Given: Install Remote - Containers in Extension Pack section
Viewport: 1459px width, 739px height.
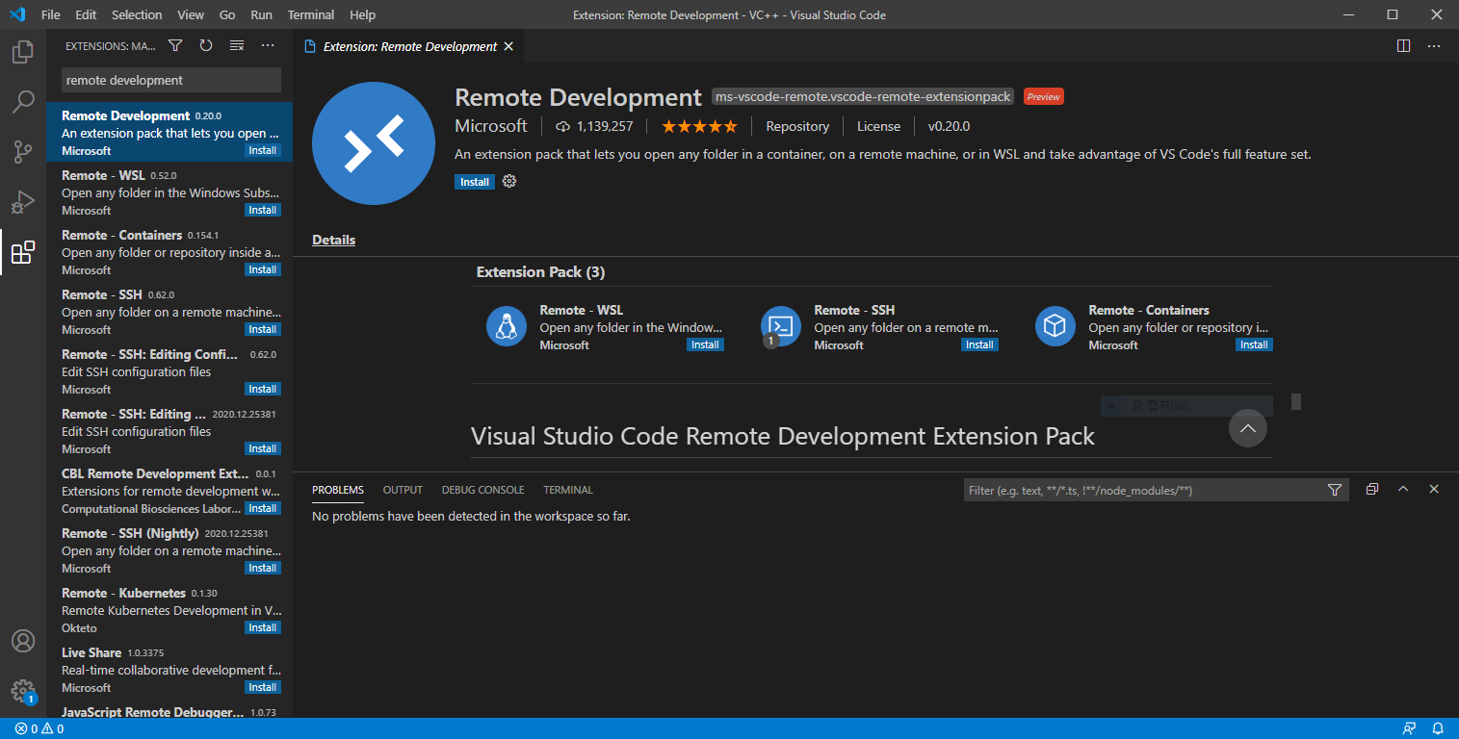Looking at the screenshot, I should (x=1254, y=344).
